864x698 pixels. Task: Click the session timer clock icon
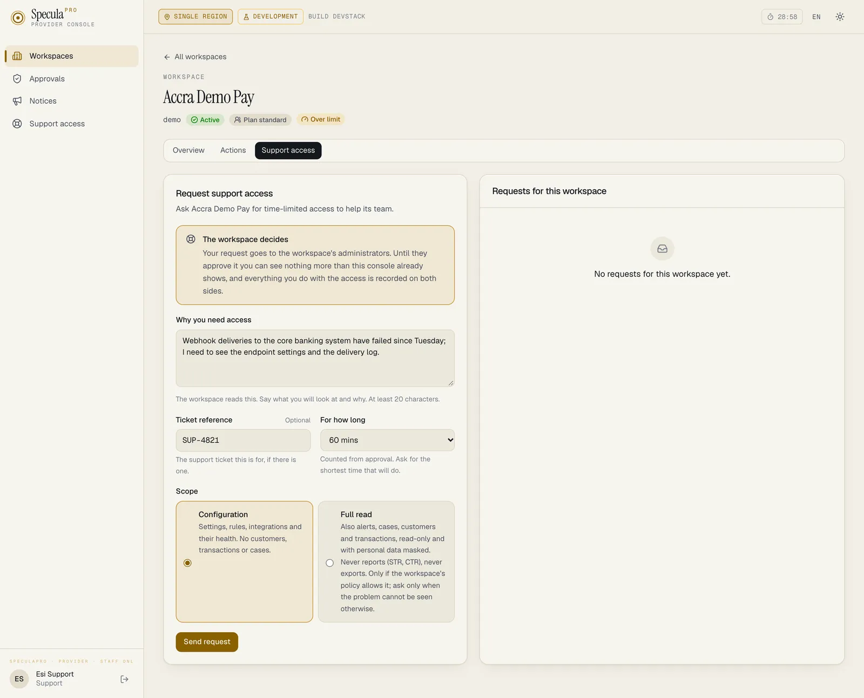(771, 17)
